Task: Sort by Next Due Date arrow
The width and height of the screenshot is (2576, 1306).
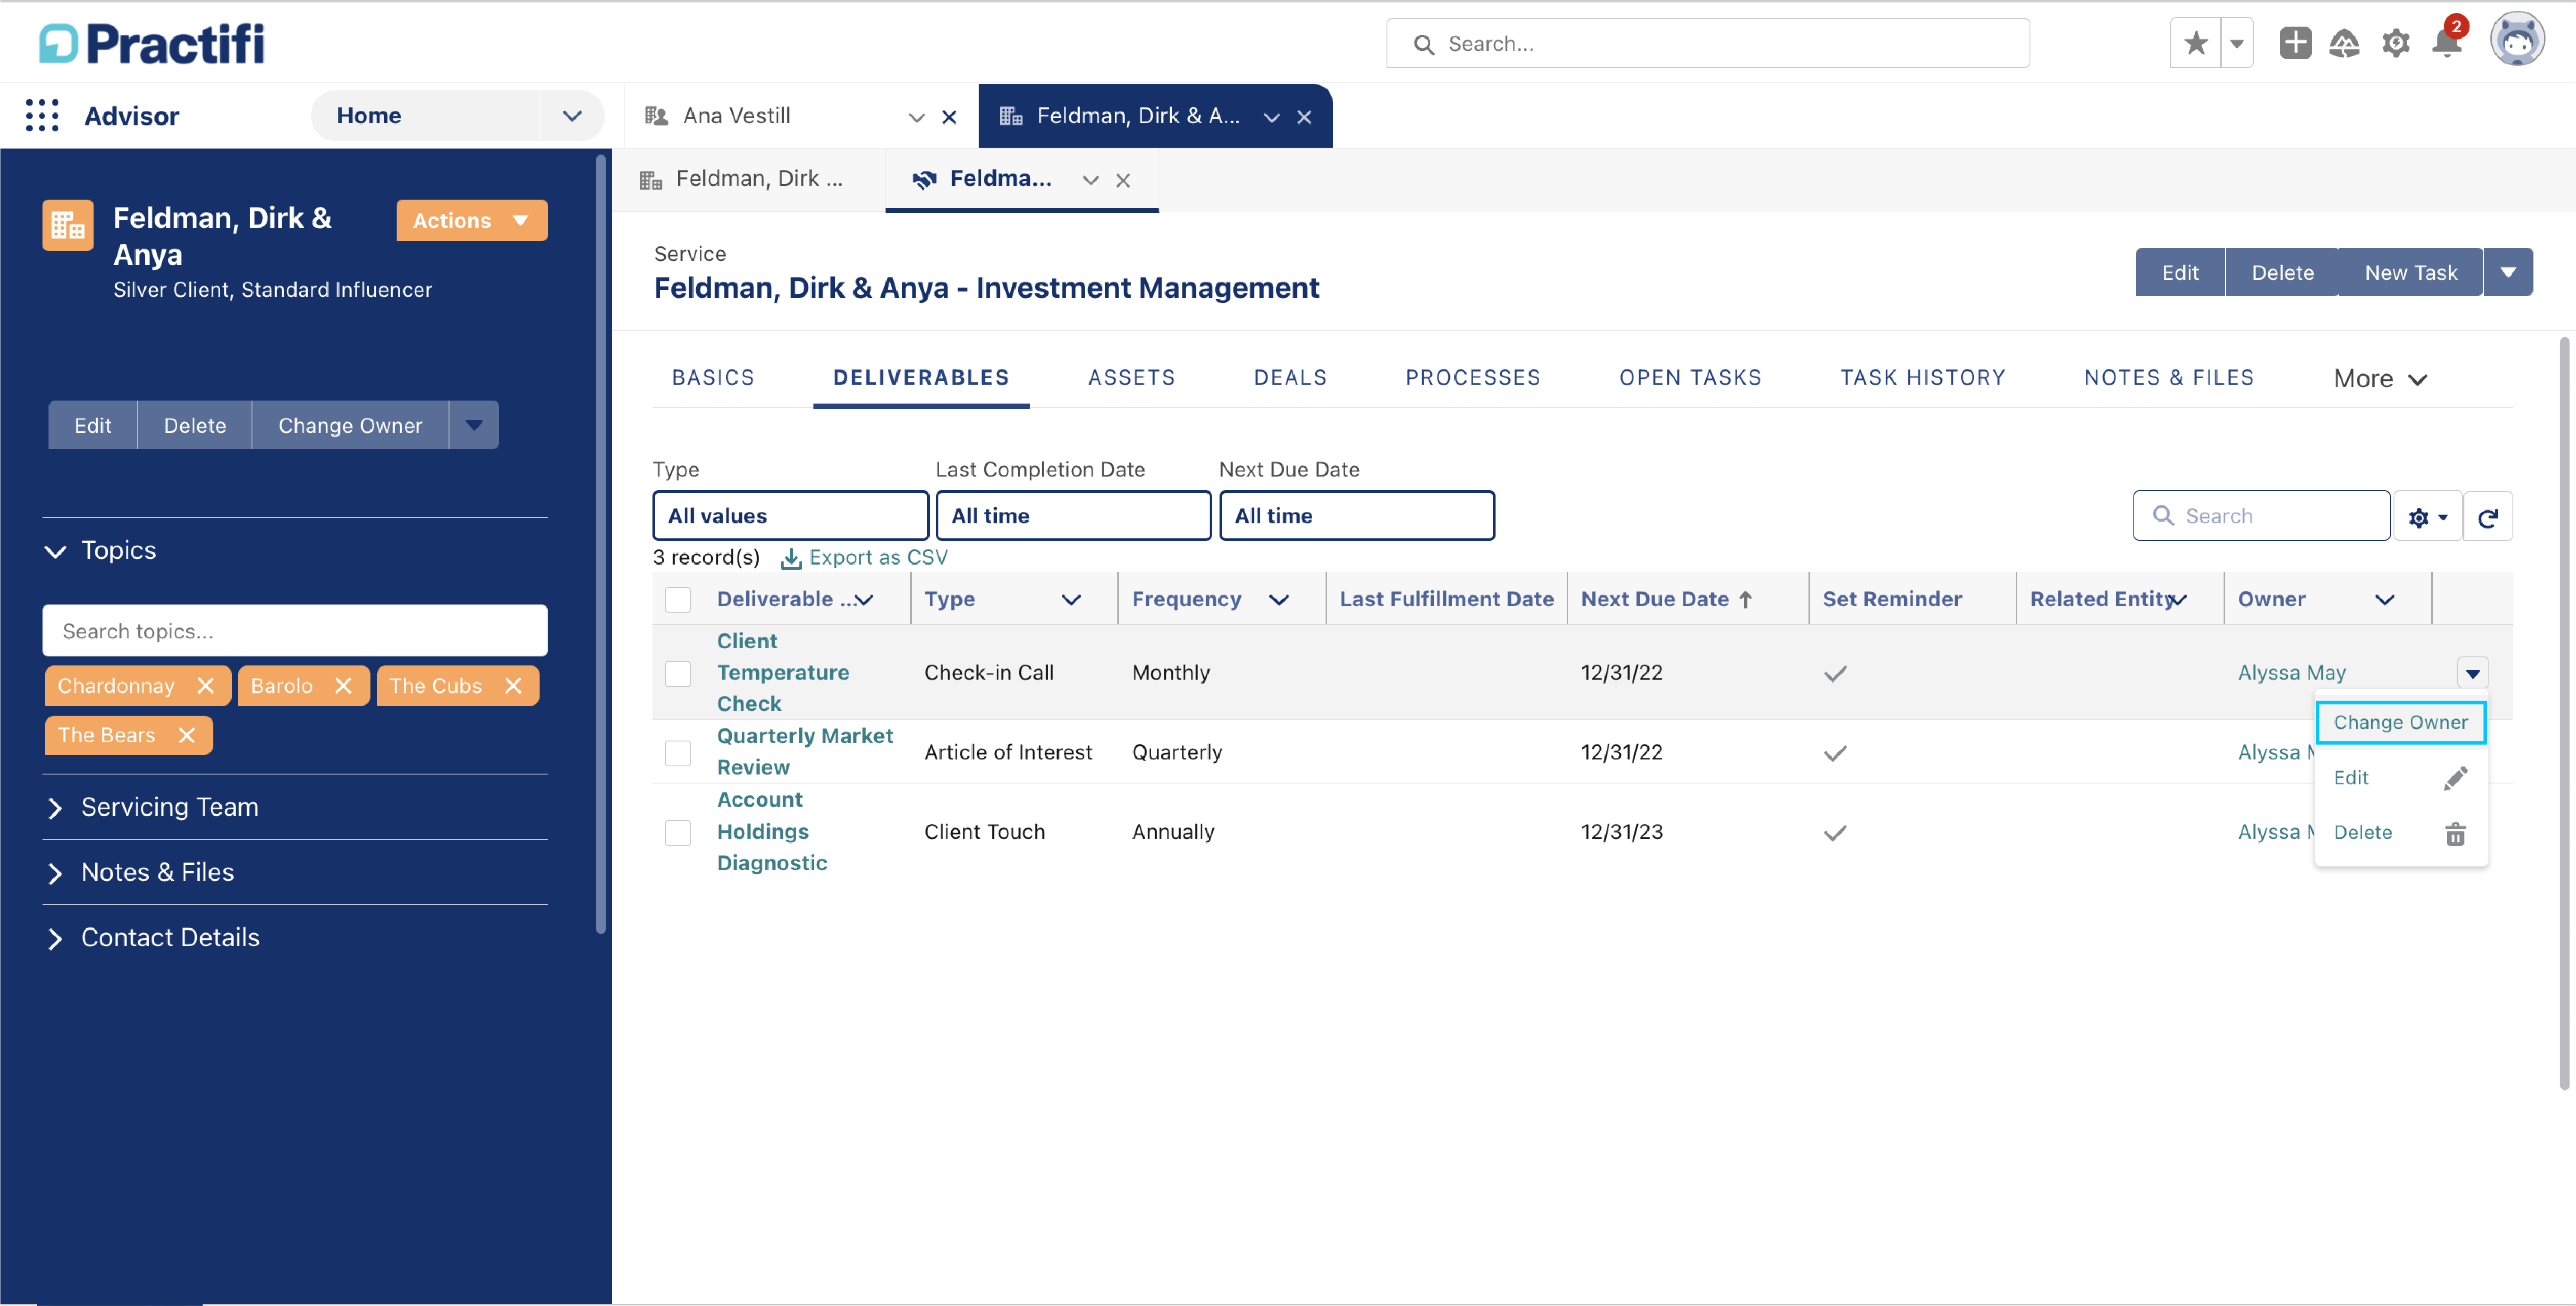Action: 1745,600
